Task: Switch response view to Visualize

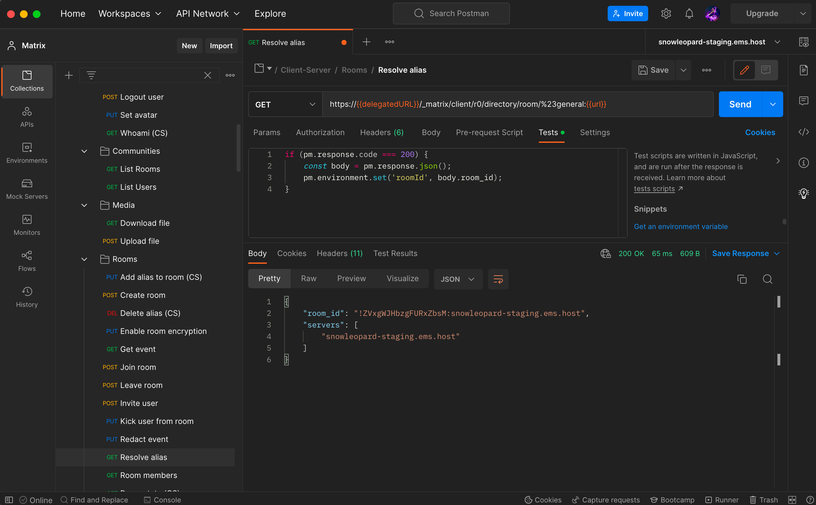Action: [403, 279]
